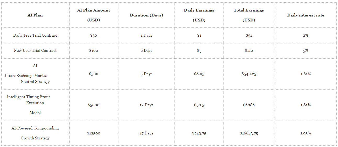
Task: Click the AI Plan Amount (USD) header
Action: click(x=94, y=15)
